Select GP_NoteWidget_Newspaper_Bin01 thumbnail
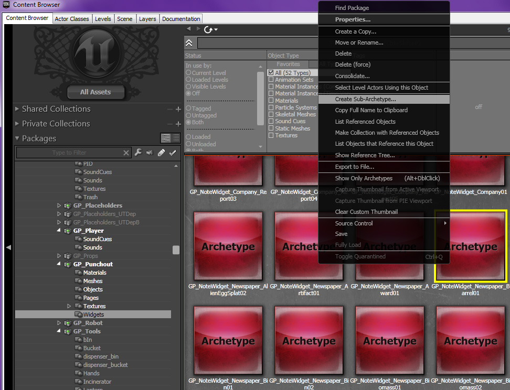 [228, 340]
